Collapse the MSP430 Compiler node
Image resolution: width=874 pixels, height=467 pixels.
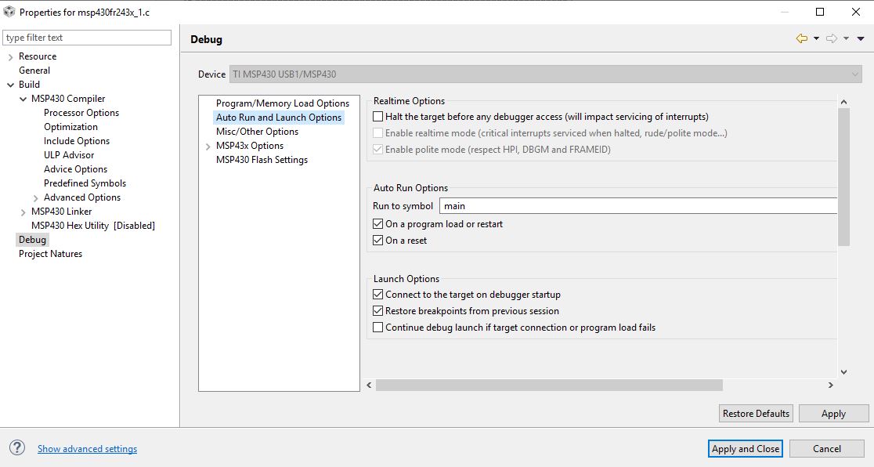point(23,100)
